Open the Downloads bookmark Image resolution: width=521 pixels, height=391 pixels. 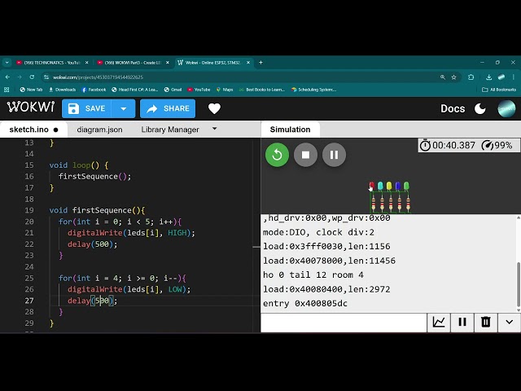pyautogui.click(x=62, y=90)
